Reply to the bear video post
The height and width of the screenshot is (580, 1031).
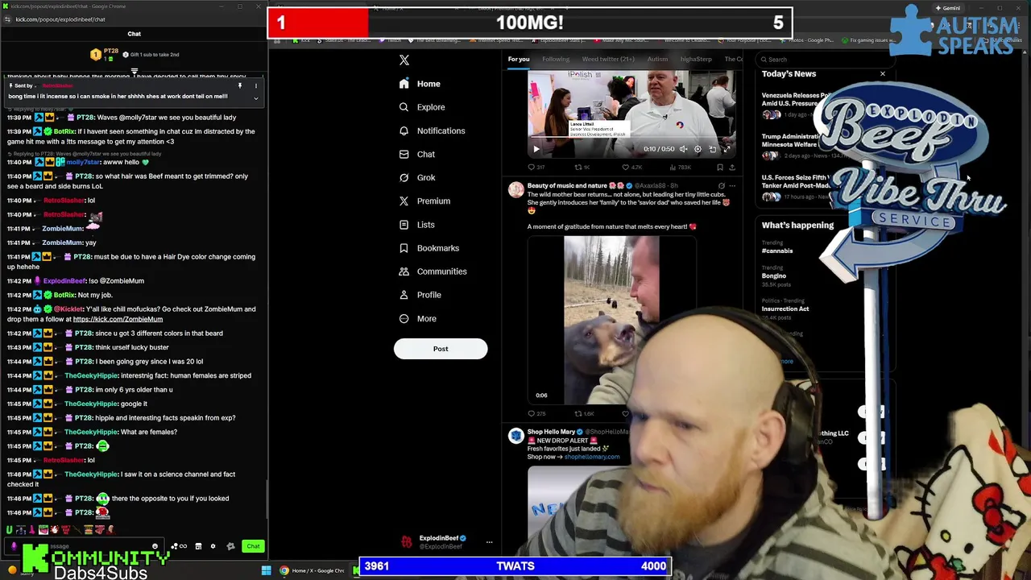[535, 414]
